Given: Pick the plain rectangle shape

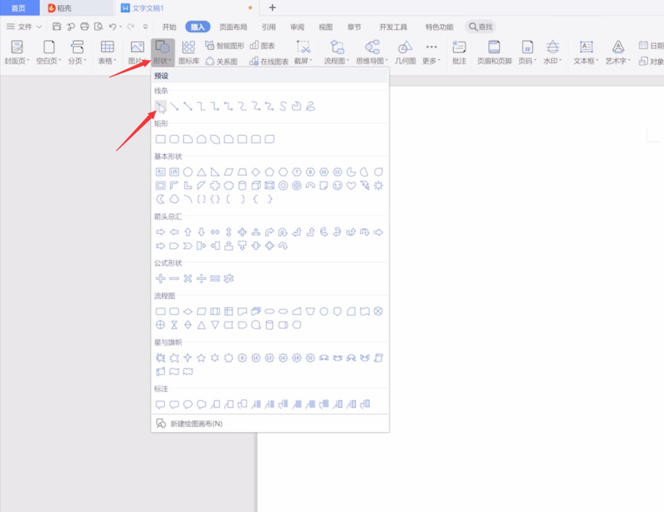Looking at the screenshot, I should coord(161,139).
